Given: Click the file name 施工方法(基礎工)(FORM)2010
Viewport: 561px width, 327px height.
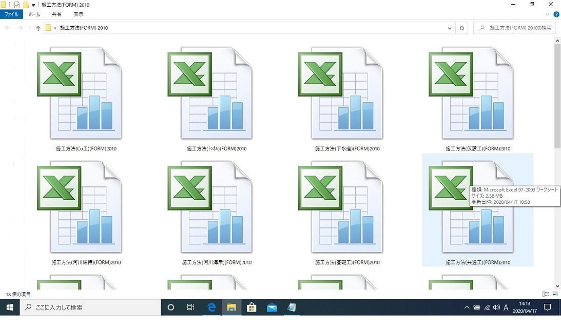Looking at the screenshot, I should pyautogui.click(x=347, y=262).
